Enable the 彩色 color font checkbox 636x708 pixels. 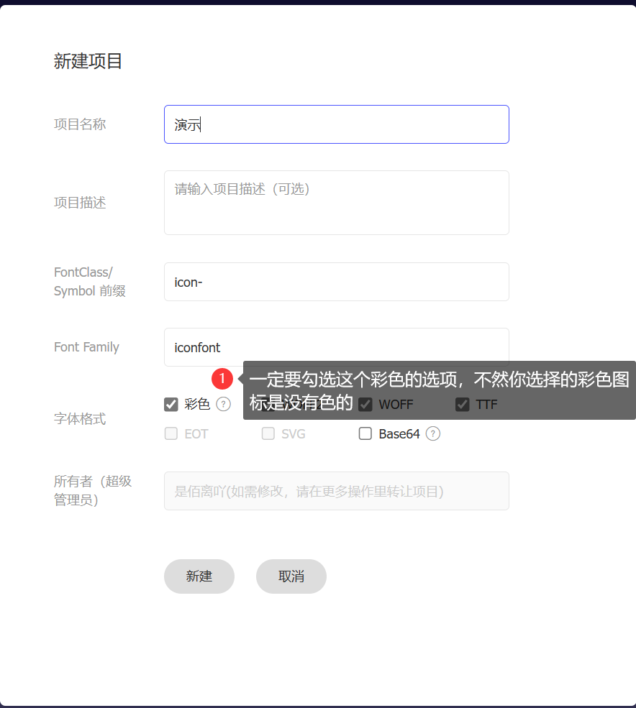pyautogui.click(x=171, y=405)
